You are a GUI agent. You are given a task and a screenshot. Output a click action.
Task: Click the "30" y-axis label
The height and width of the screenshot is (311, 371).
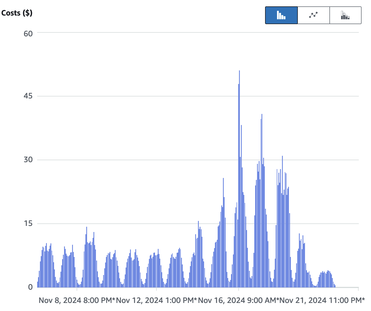pos(28,160)
